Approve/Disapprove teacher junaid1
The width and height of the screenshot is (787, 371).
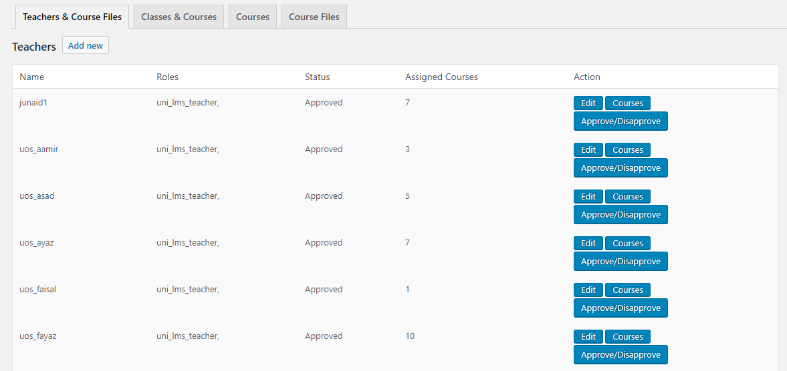click(x=621, y=121)
